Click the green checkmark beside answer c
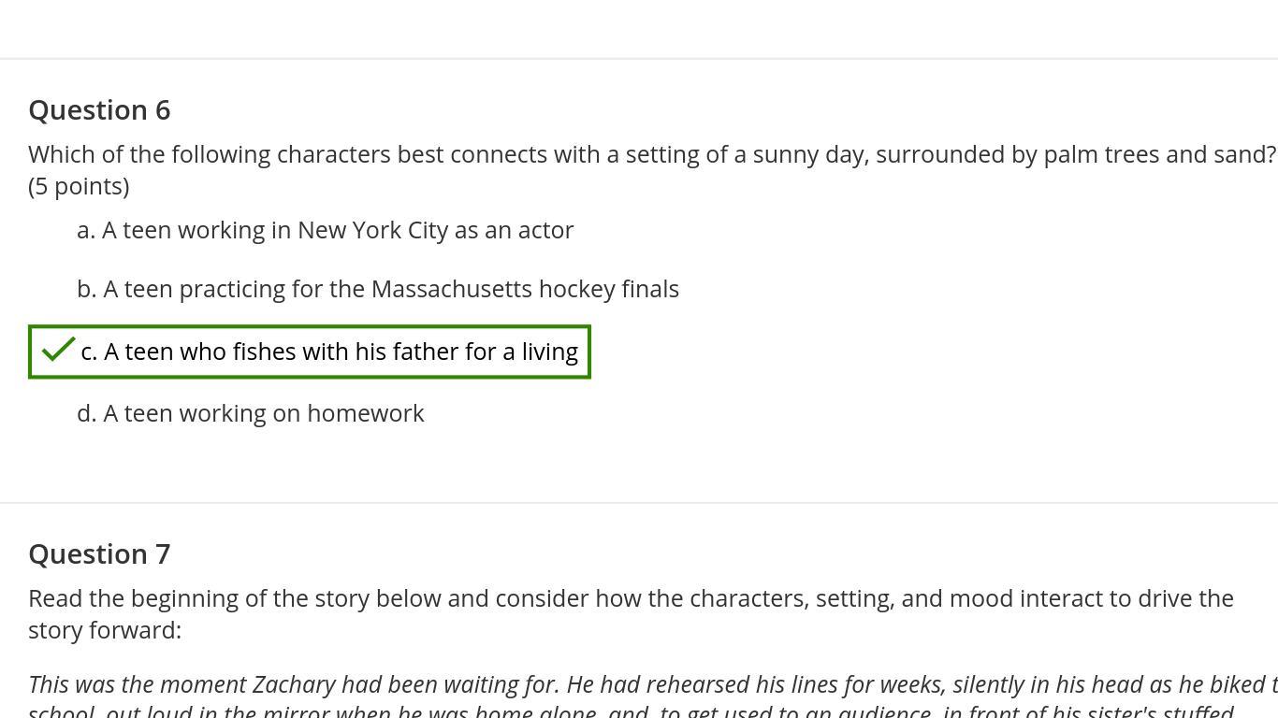This screenshot has width=1278, height=718. click(58, 350)
